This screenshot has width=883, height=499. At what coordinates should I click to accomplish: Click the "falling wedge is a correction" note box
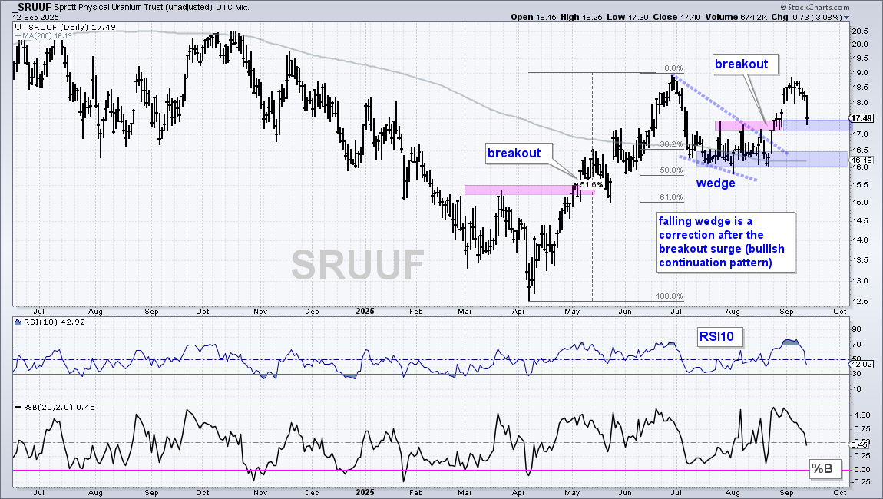726,242
